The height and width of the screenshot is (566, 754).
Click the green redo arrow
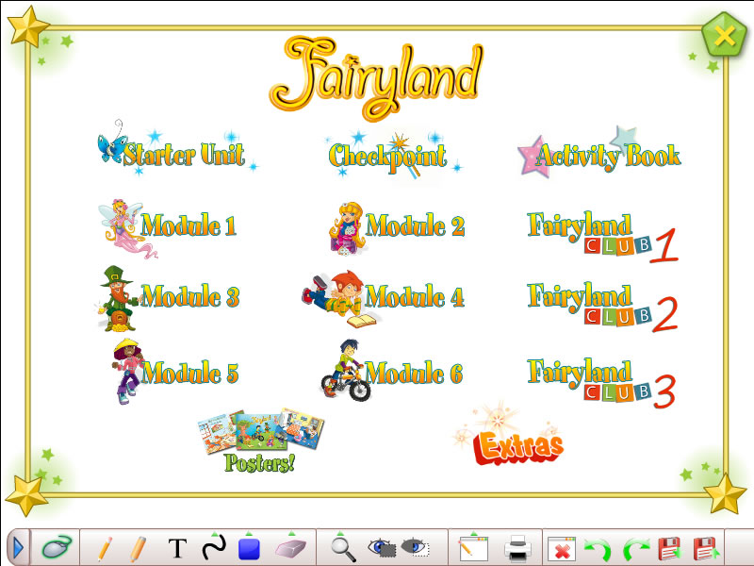click(636, 548)
